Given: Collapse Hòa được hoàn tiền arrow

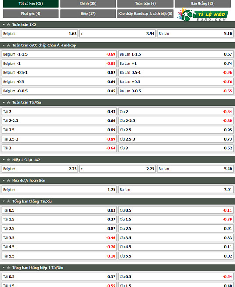Looking at the screenshot, I should pyautogui.click(x=4, y=181).
